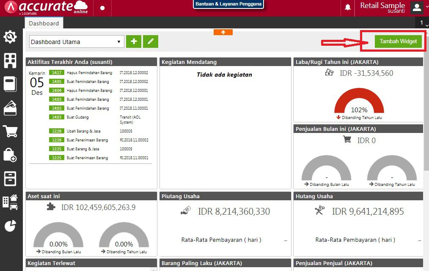Open the company buildings module icon
The image size is (429, 271).
(x=10, y=61)
